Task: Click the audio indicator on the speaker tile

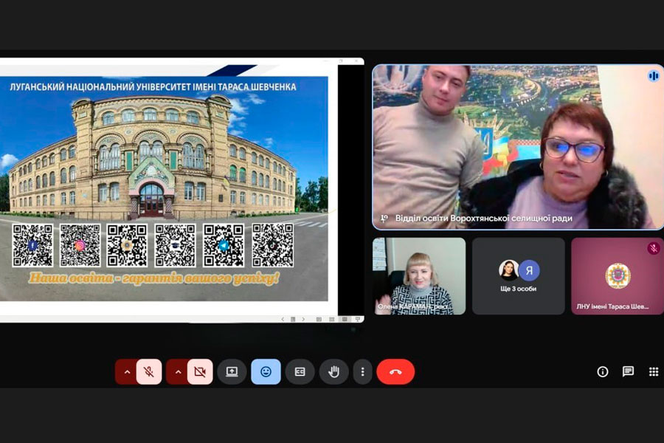Action: (653, 76)
